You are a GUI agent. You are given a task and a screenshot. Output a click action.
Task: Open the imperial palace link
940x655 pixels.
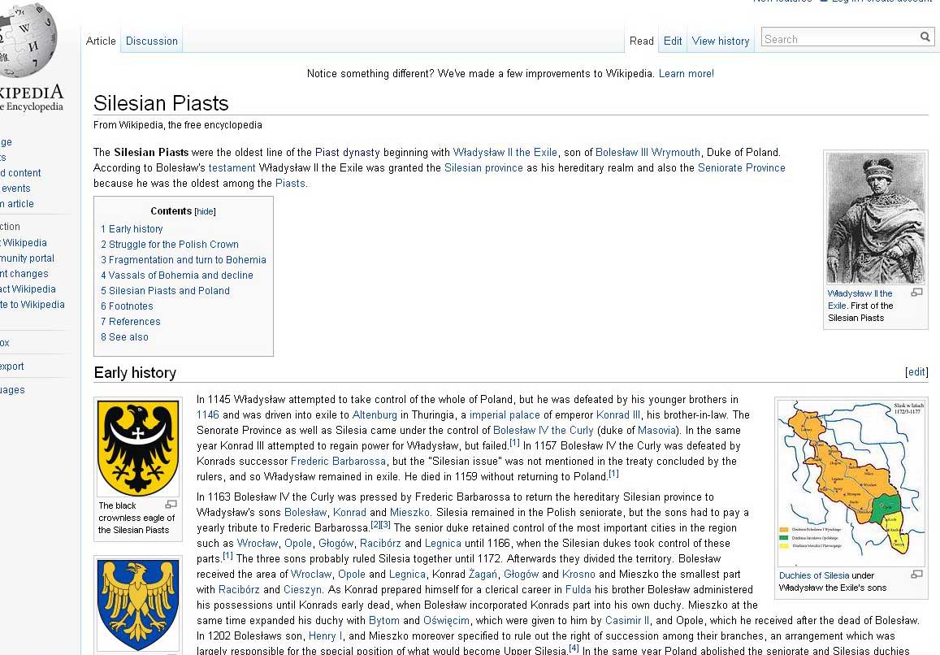tap(505, 415)
